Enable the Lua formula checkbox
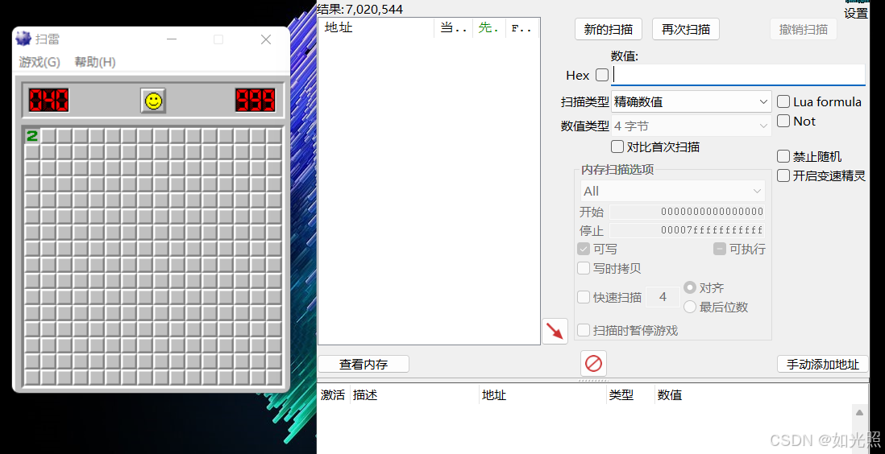The height and width of the screenshot is (454, 885). tap(783, 102)
